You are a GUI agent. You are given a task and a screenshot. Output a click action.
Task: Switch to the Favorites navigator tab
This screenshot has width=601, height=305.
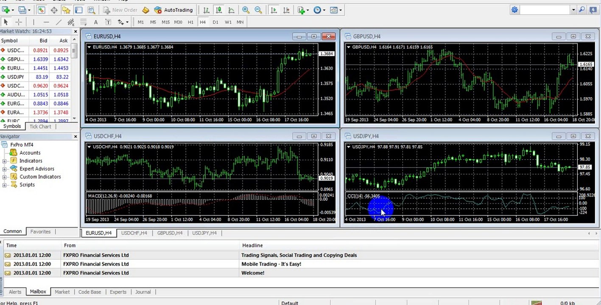40,232
